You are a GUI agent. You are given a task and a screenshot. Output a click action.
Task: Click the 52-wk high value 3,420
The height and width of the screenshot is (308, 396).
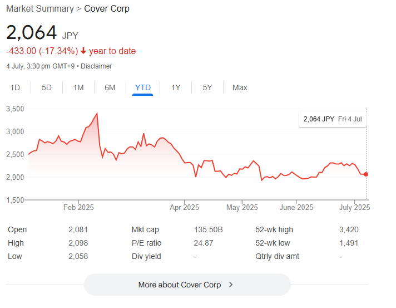(x=348, y=229)
